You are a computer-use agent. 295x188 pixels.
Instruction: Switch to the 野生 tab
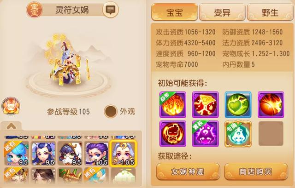(270, 12)
